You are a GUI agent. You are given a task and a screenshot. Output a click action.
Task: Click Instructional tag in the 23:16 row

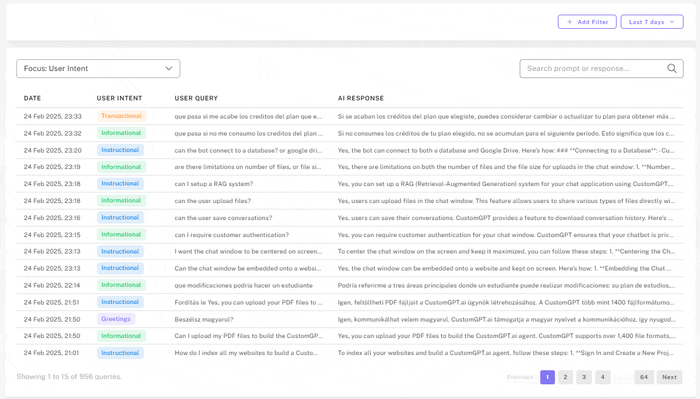click(x=120, y=217)
